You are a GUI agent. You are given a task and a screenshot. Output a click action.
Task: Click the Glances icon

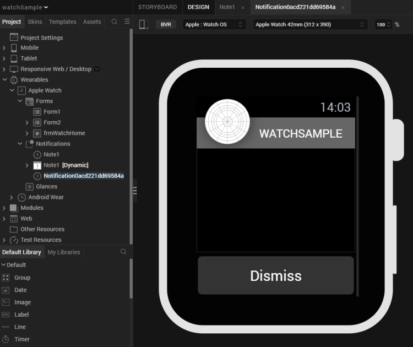pos(29,187)
